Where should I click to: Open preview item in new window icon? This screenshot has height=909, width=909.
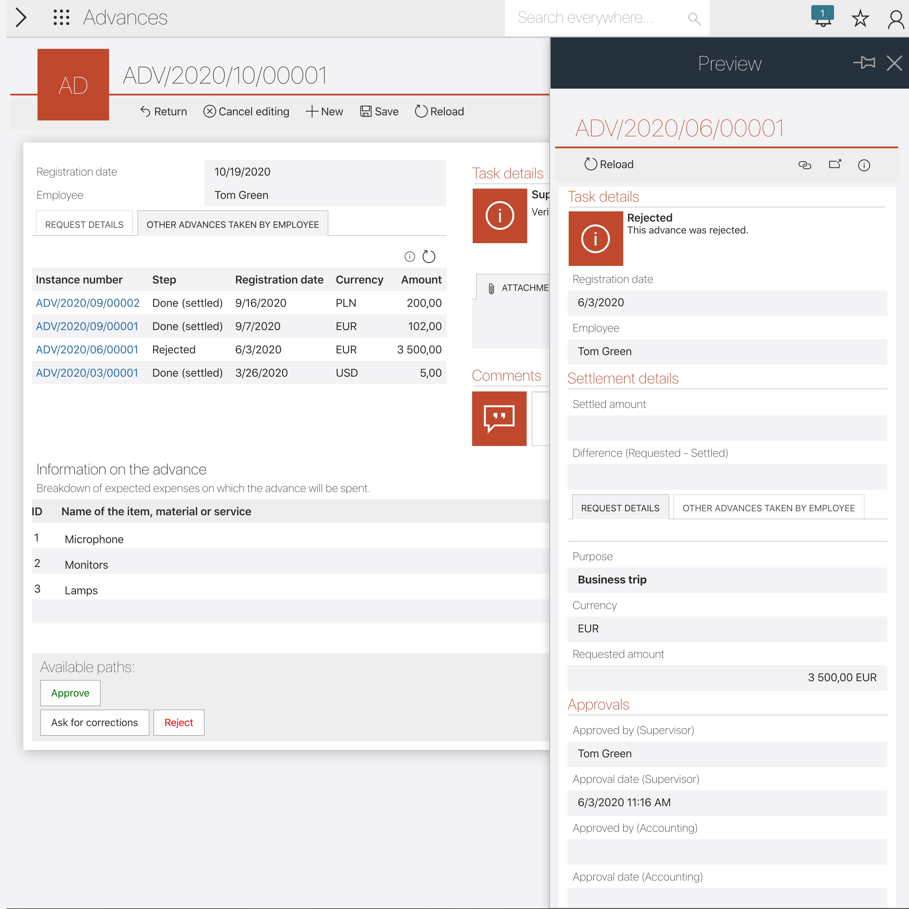coord(835,164)
